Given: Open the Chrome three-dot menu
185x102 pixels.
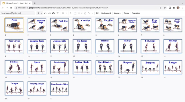Looking at the screenshot, I should (x=182, y=8).
